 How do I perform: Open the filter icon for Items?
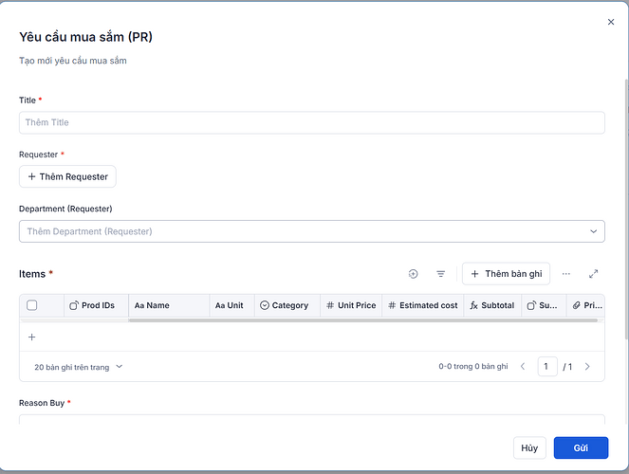click(440, 274)
